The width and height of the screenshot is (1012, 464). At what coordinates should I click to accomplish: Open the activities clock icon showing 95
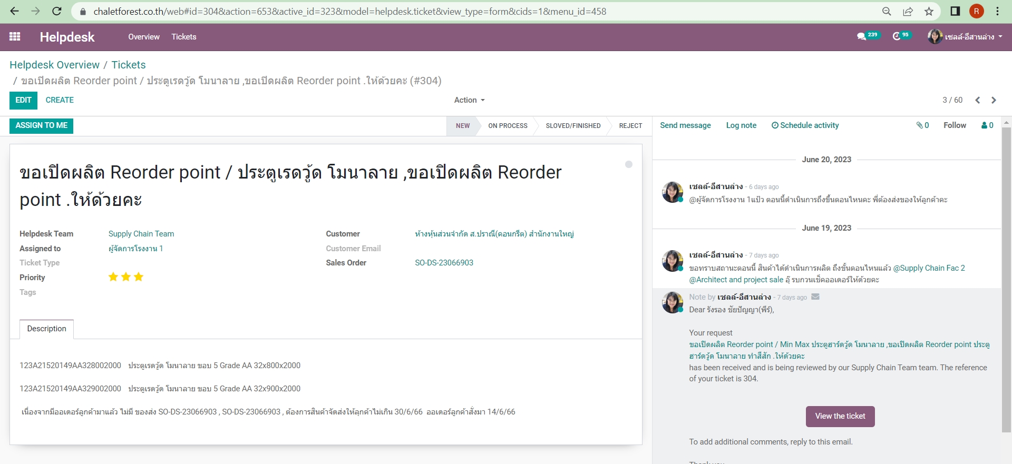coord(897,36)
